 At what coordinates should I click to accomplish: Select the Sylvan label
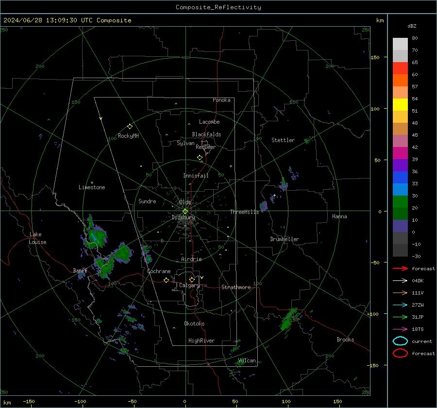[185, 143]
